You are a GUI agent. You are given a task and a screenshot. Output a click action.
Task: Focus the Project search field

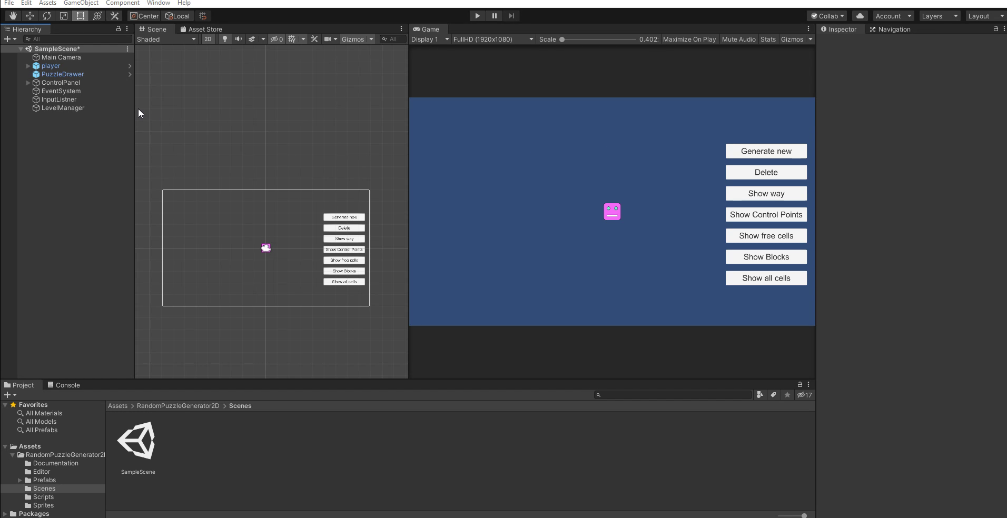tap(673, 394)
